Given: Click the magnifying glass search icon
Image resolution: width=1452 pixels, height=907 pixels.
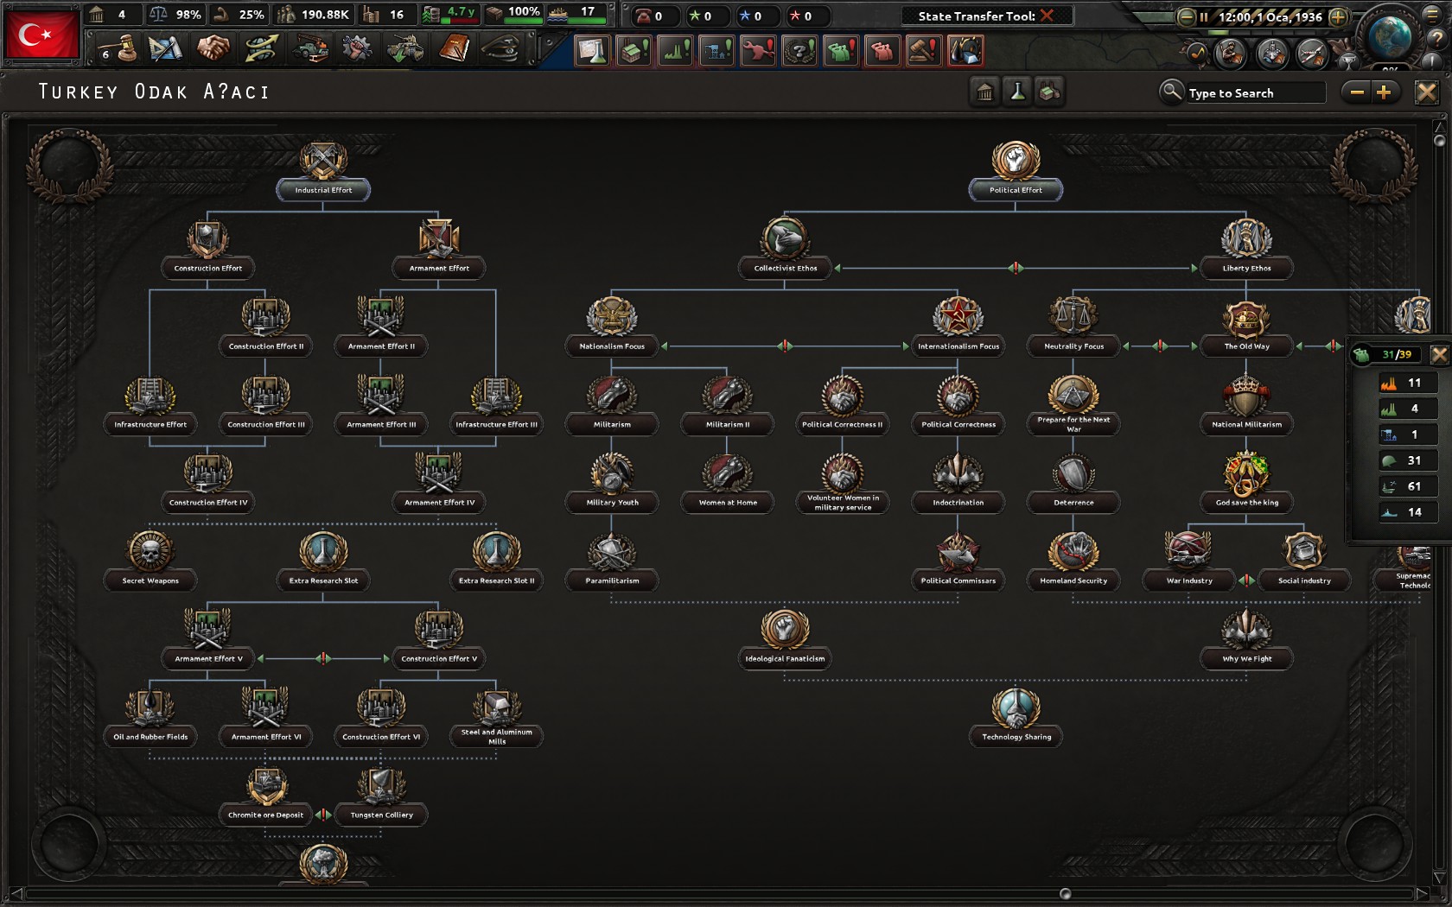Looking at the screenshot, I should 1171,92.
